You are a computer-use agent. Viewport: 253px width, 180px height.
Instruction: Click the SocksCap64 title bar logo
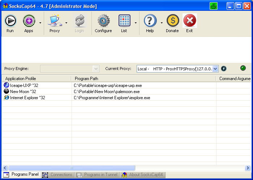(x=5, y=6)
